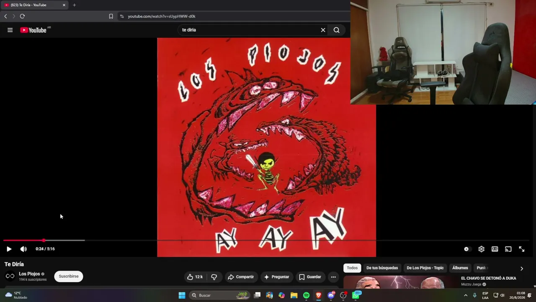Open WhatsApp from the taskbar

356,295
